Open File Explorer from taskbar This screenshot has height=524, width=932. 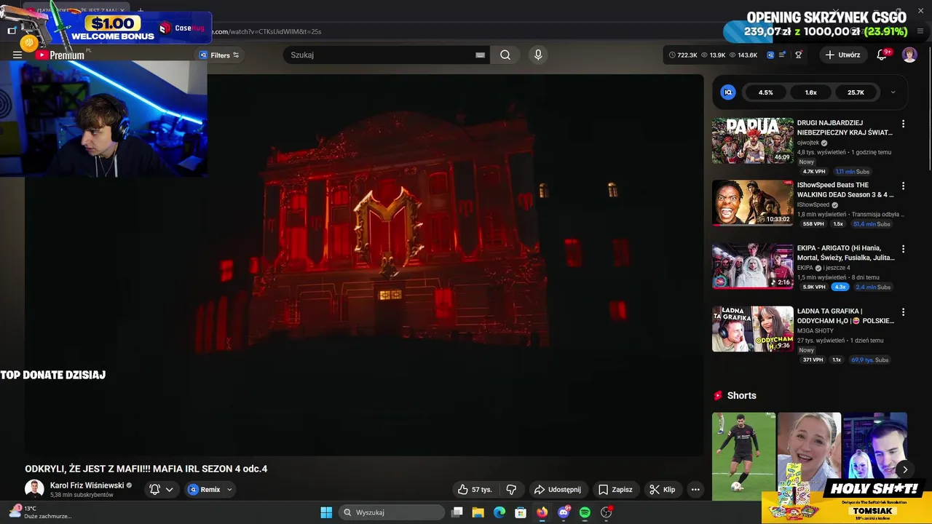coord(478,512)
